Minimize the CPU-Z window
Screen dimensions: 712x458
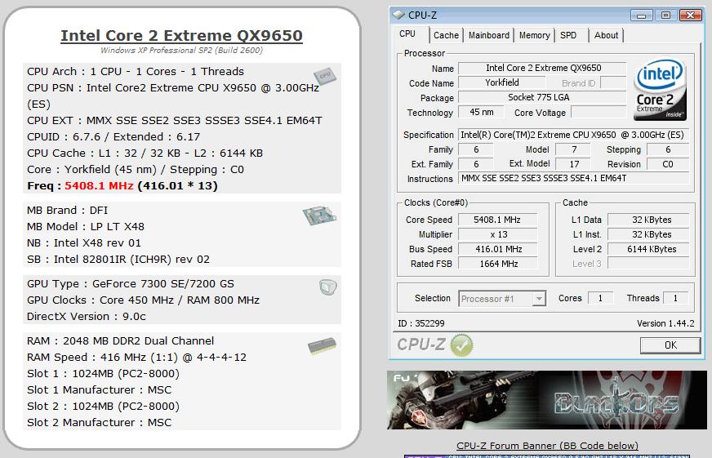tap(641, 16)
